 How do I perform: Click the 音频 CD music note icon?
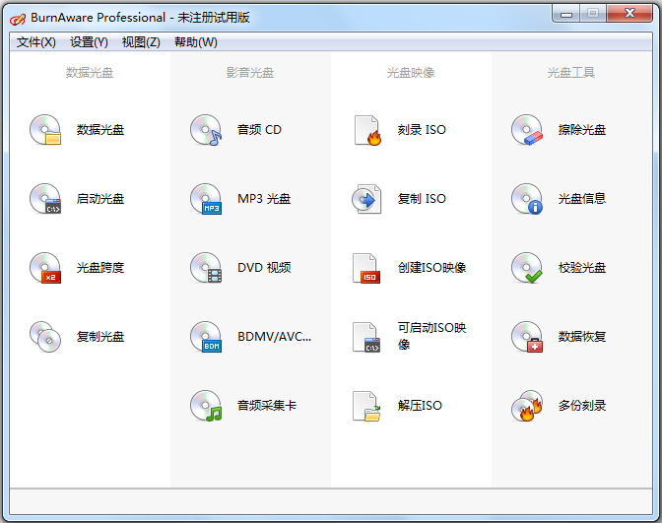tap(206, 130)
